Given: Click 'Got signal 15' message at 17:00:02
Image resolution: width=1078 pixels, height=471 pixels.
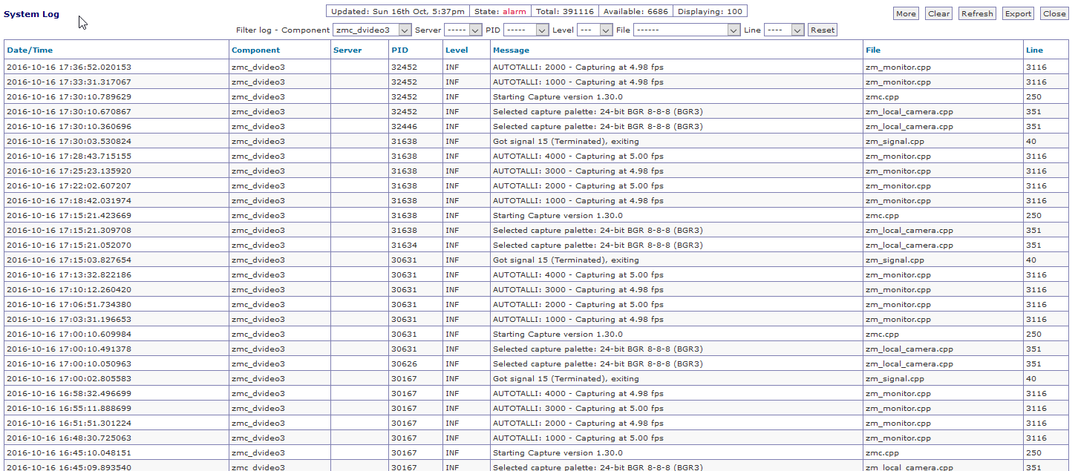Looking at the screenshot, I should (566, 379).
